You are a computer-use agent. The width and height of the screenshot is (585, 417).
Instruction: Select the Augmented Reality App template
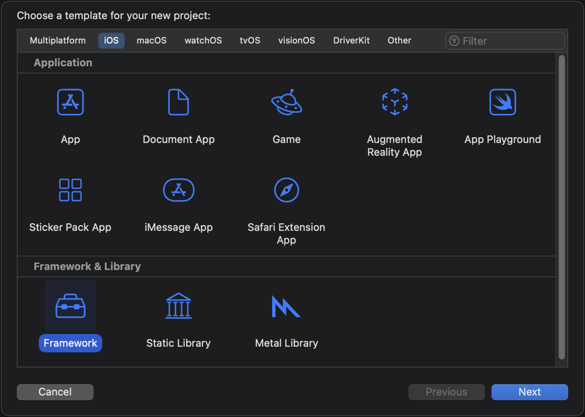(x=394, y=102)
